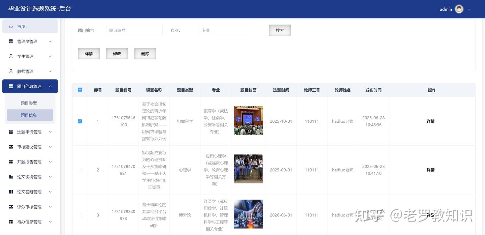This screenshot has height=235, width=485.
Task: Expand the 论文答辩管理 menu chevron
Action: tap(50, 192)
